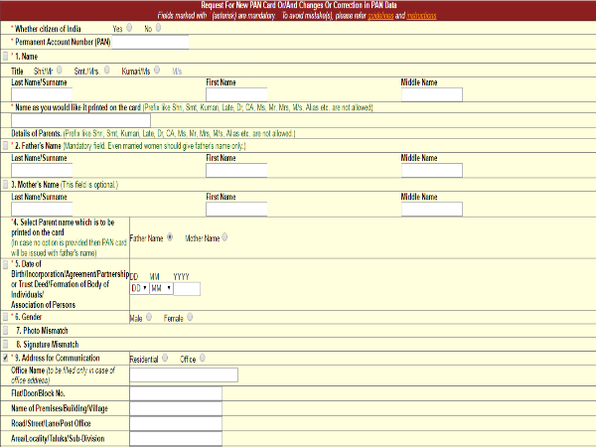Screen dimensions: 596x447
Task: Click the Office Name text field
Action: (184, 374)
